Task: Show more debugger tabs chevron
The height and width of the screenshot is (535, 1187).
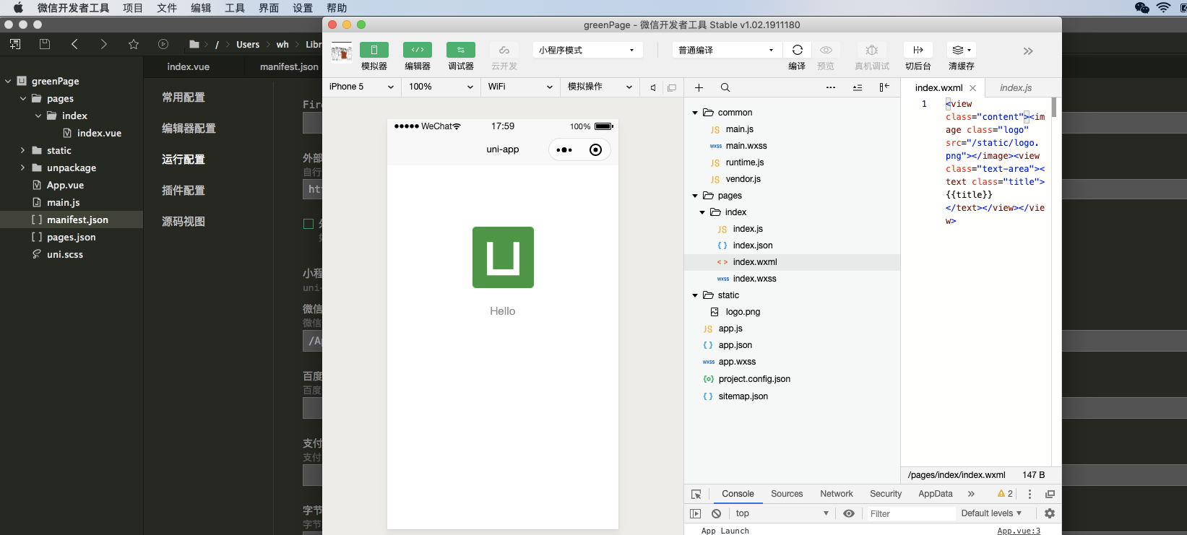Action: pyautogui.click(x=971, y=494)
